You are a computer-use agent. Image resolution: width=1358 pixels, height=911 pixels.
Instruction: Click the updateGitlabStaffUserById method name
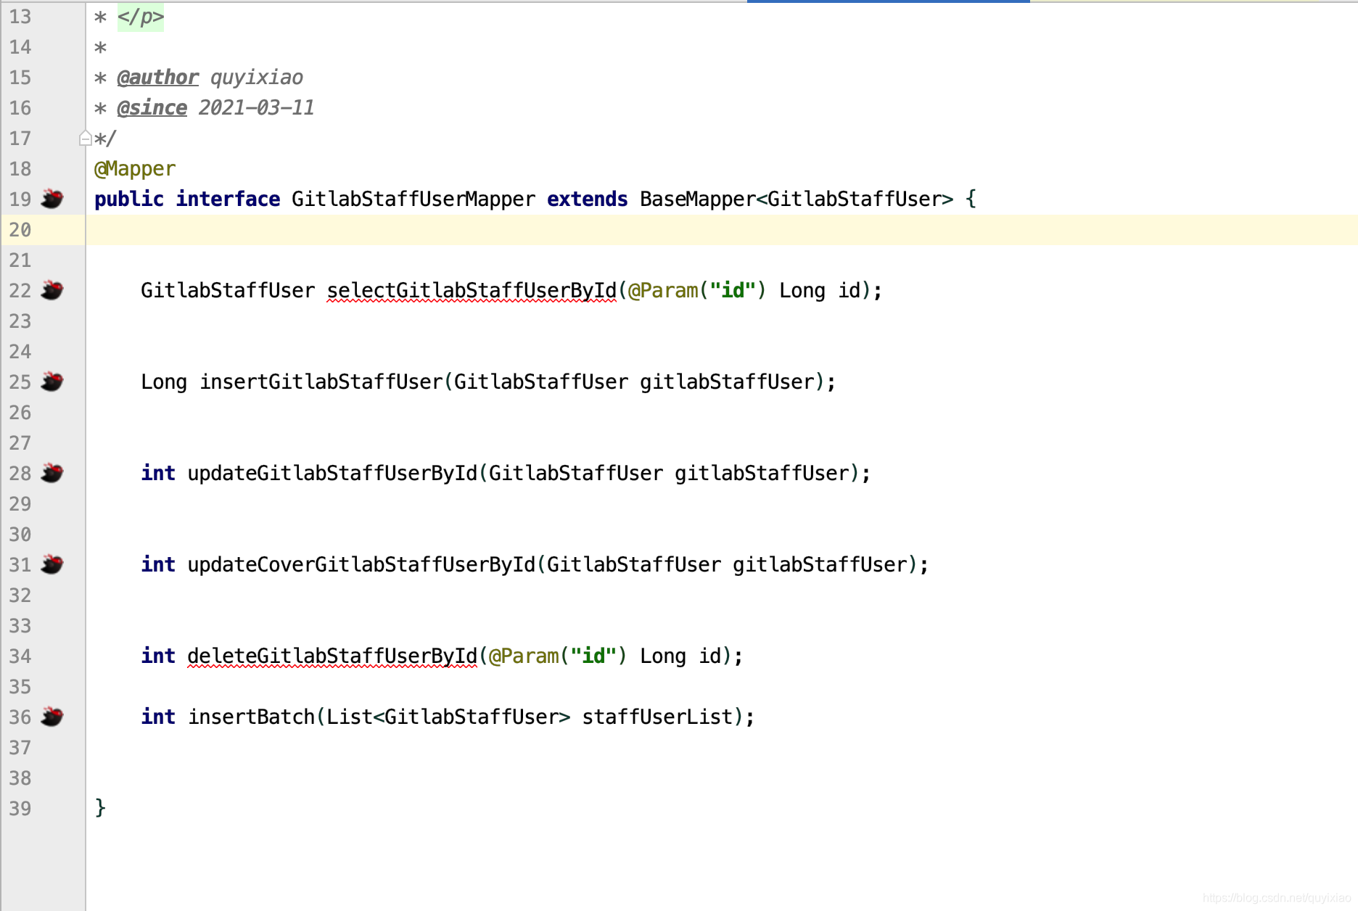pos(332,473)
